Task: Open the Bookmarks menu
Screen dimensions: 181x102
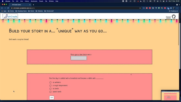Action: click(x=34, y=1)
